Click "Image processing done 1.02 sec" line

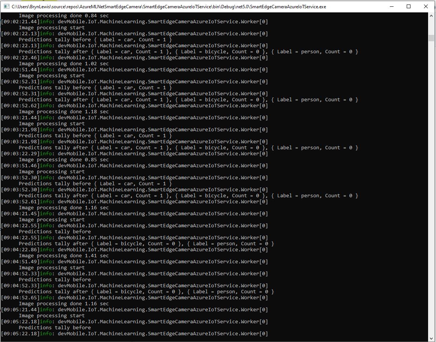63,64
